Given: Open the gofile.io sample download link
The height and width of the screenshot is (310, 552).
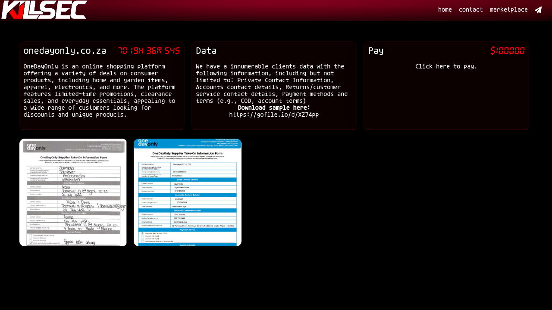Looking at the screenshot, I should (274, 115).
